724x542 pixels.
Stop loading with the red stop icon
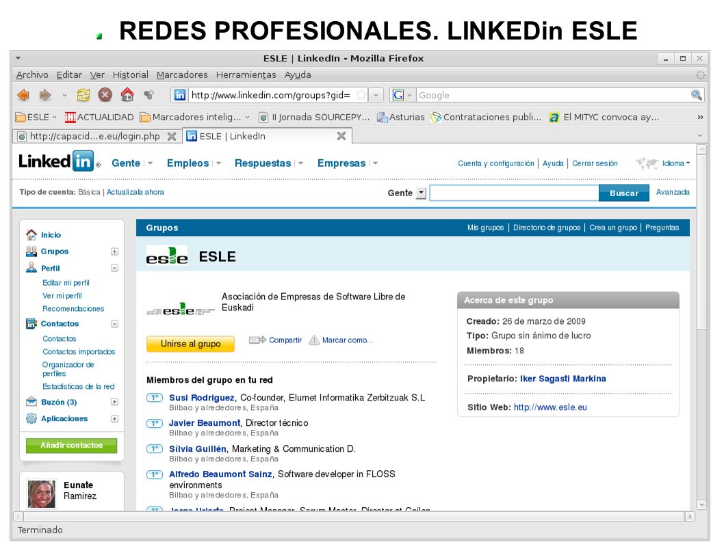(x=105, y=95)
